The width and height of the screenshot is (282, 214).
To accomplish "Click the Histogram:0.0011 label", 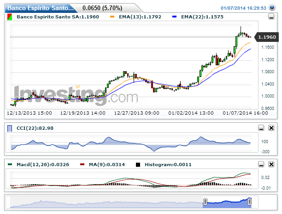I will (x=168, y=164).
